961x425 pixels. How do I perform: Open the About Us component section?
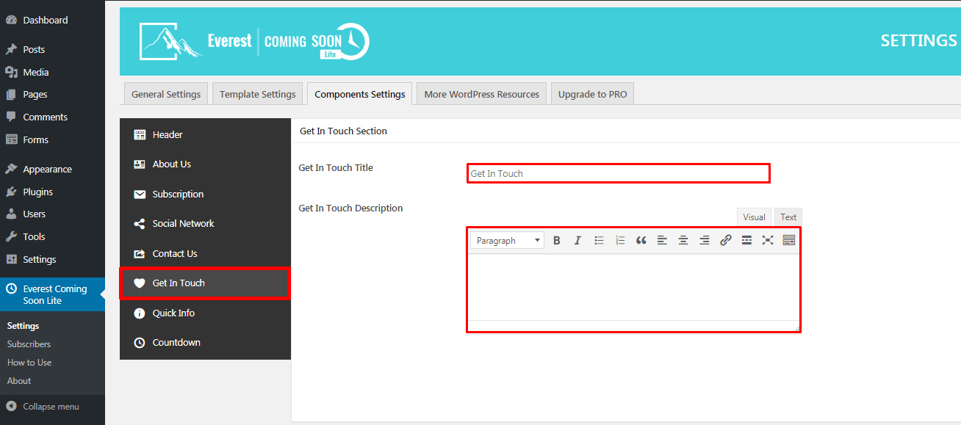click(205, 164)
